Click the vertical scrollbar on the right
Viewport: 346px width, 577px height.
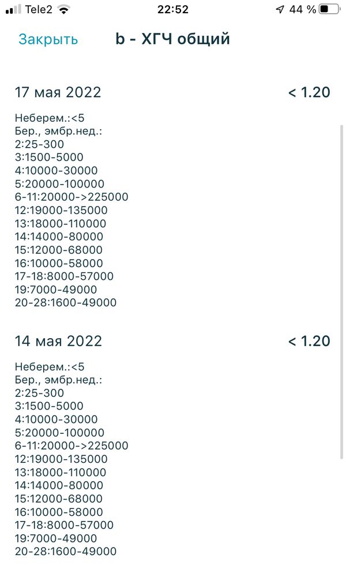point(341,288)
